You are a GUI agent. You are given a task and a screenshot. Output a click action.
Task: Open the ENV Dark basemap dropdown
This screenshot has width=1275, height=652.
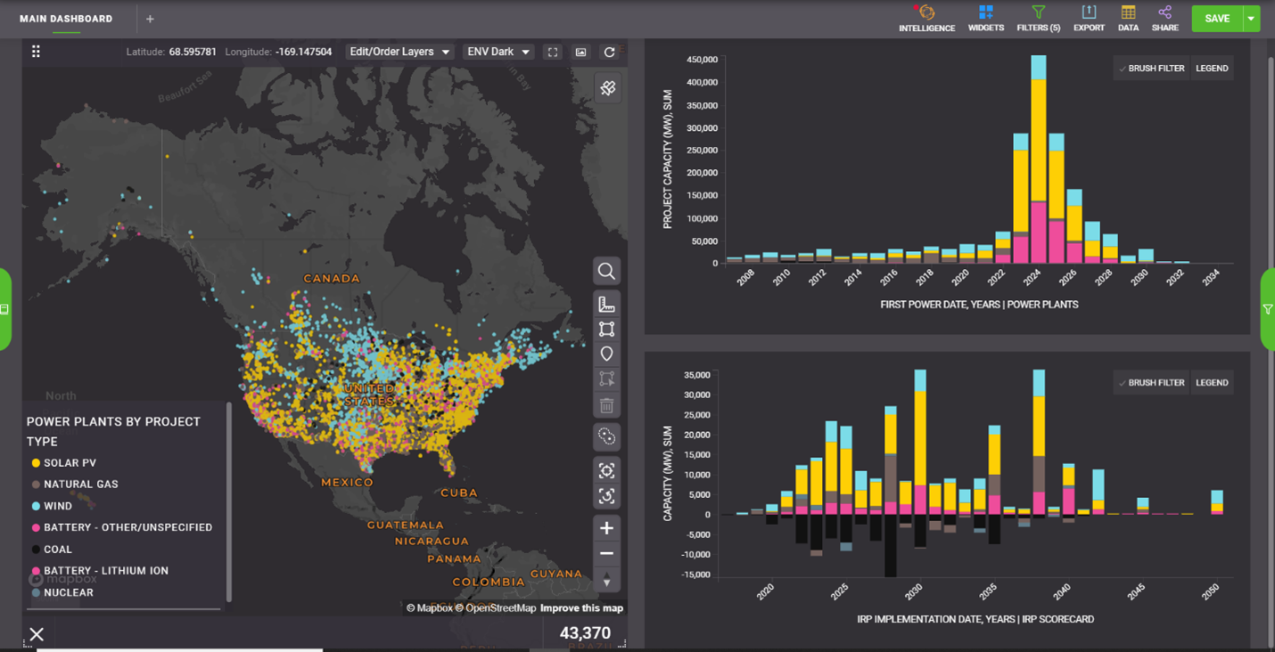pyautogui.click(x=498, y=53)
